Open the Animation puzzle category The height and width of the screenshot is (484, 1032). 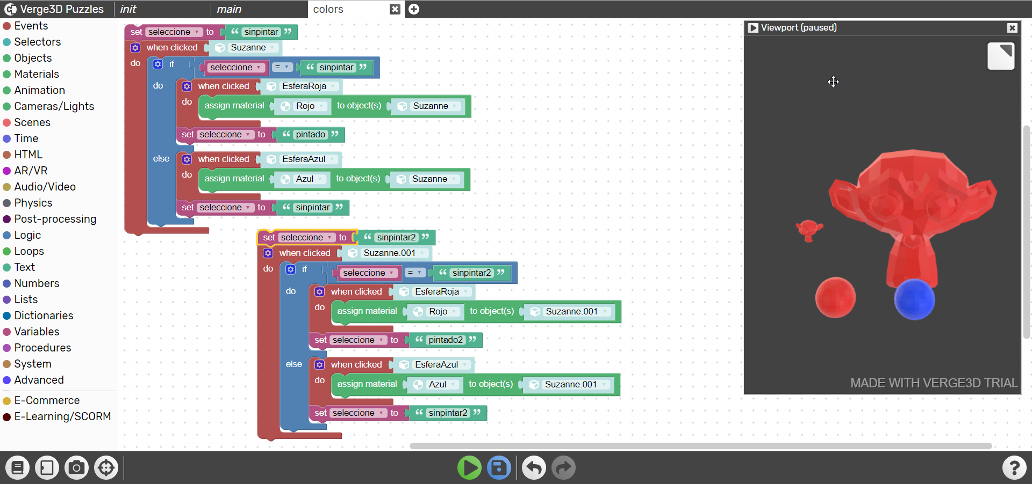pos(39,90)
